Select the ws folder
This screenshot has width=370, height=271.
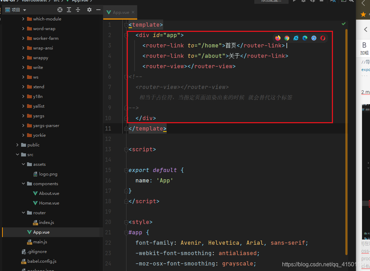click(36, 77)
